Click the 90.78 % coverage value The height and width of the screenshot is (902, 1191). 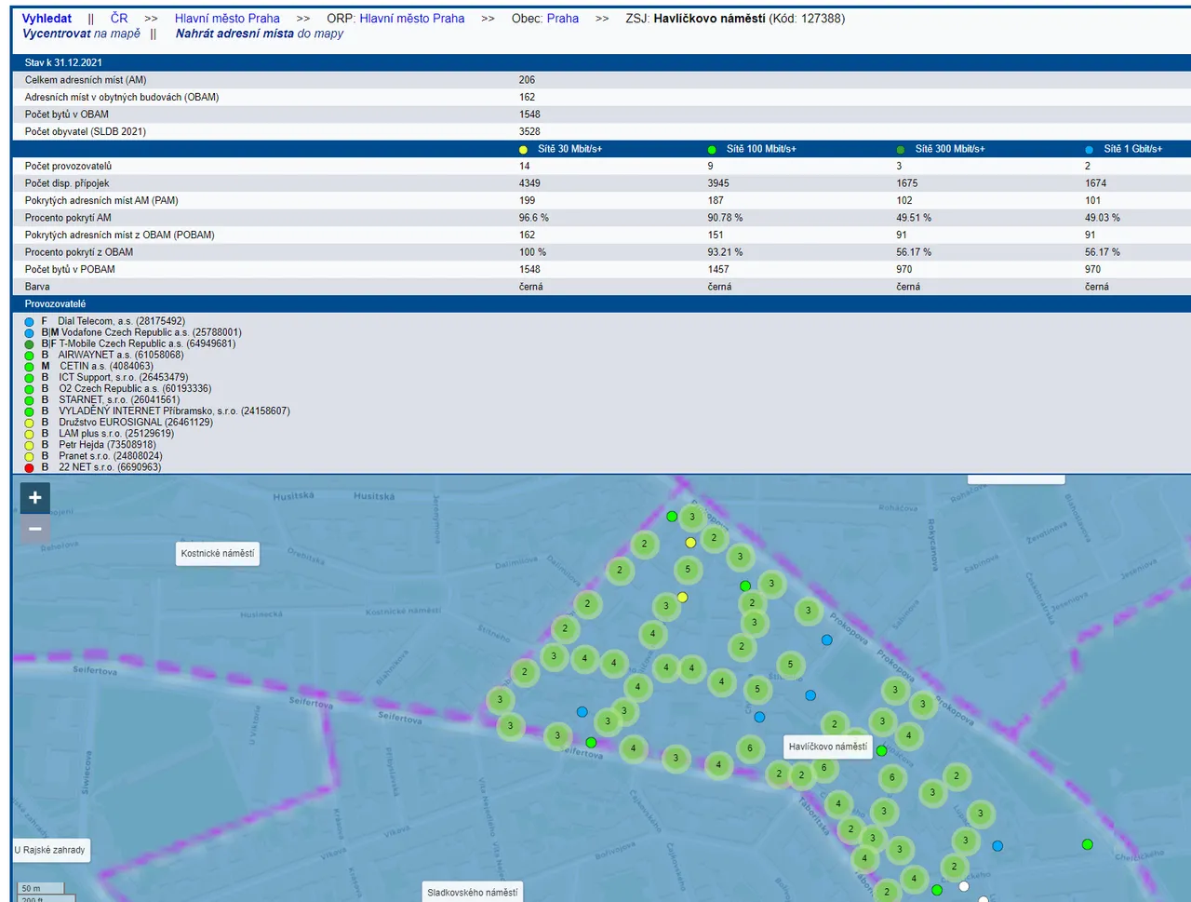pos(725,218)
